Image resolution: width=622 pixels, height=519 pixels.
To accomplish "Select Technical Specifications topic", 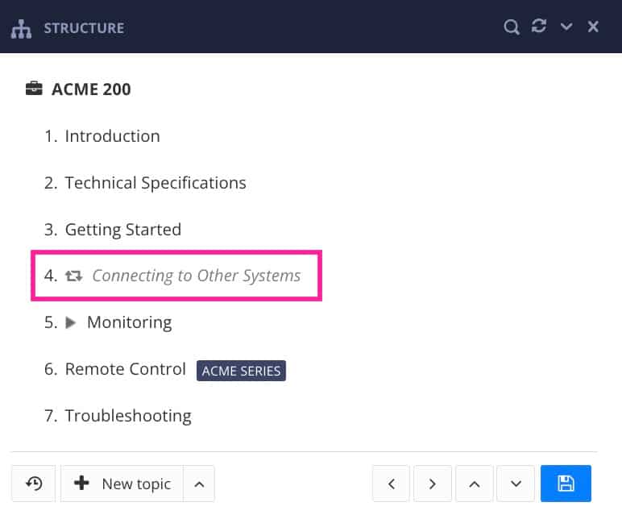I will click(155, 183).
